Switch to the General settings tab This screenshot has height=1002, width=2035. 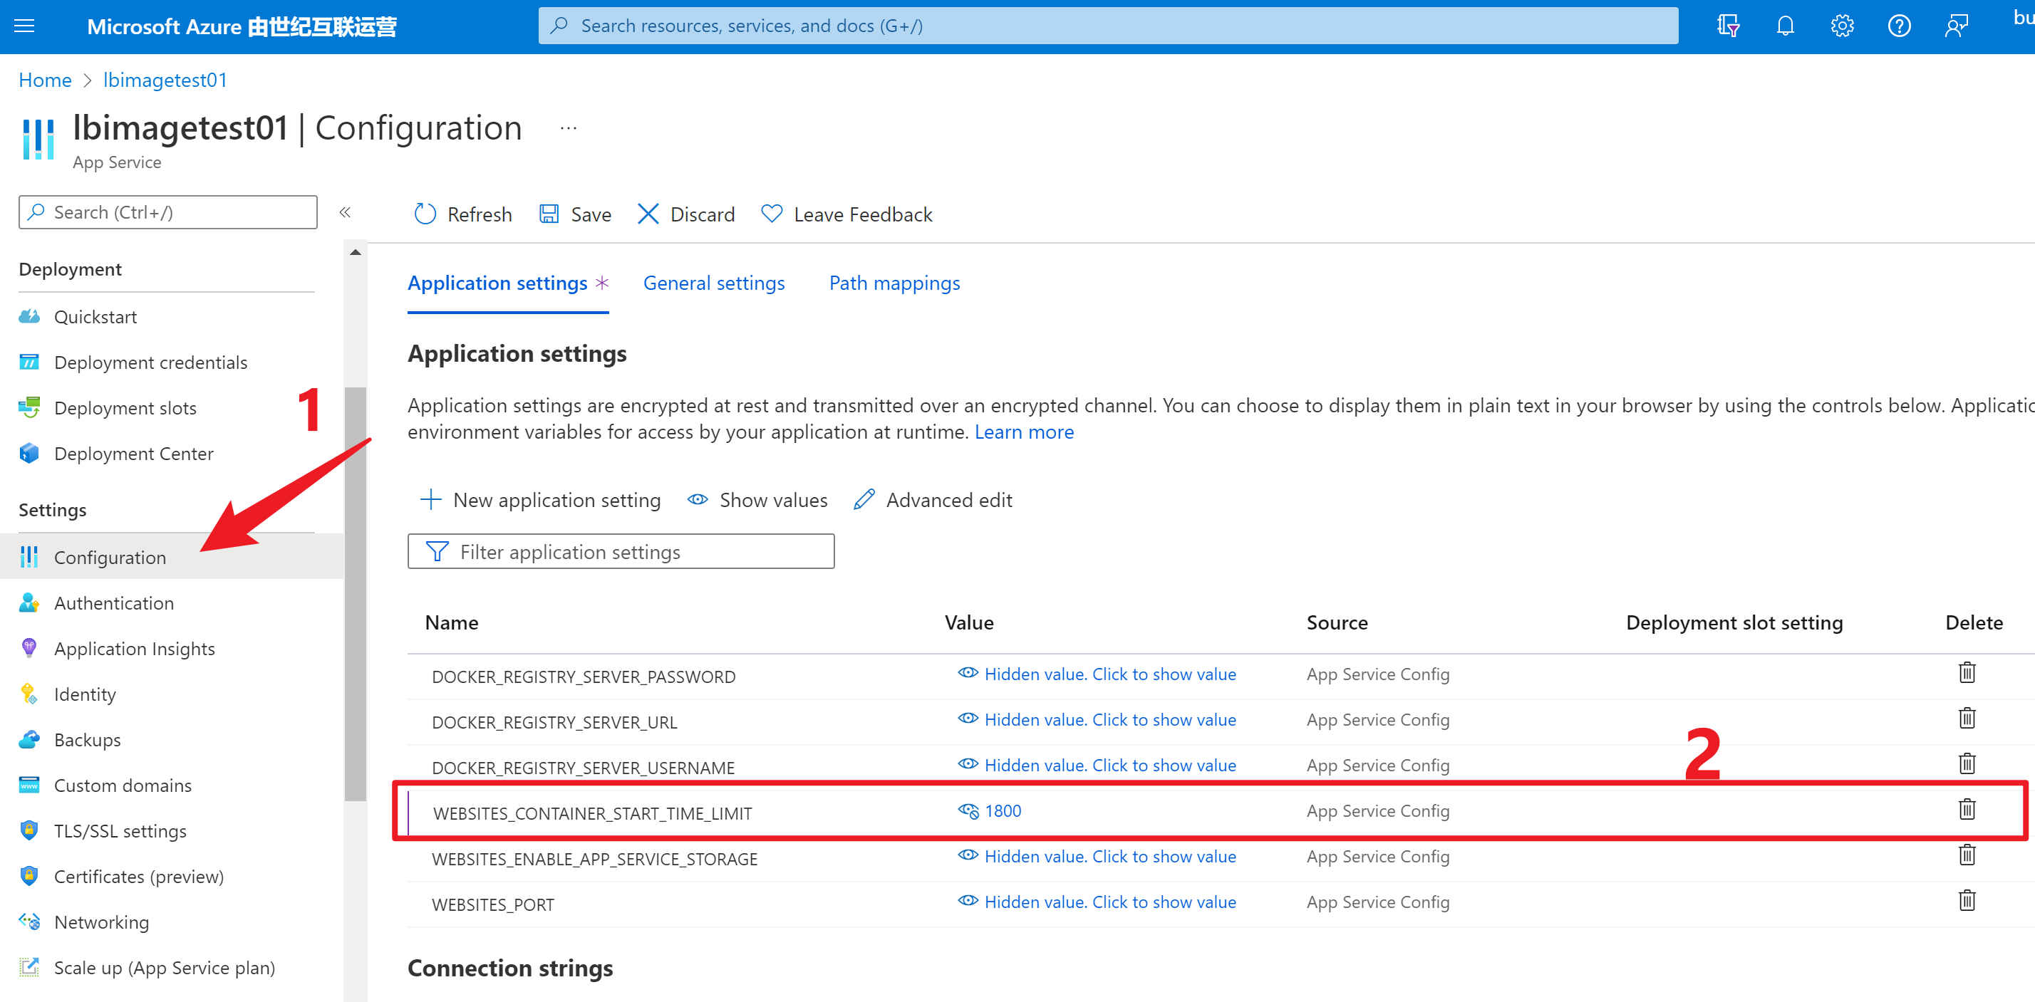tap(713, 283)
